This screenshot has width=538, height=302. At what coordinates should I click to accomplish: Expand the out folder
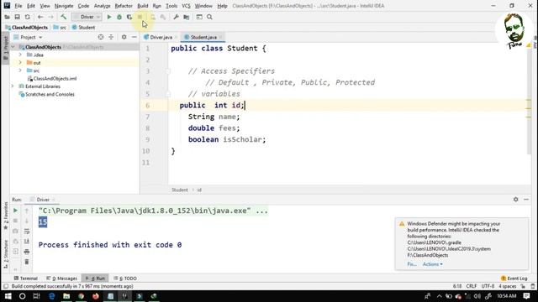(20, 63)
